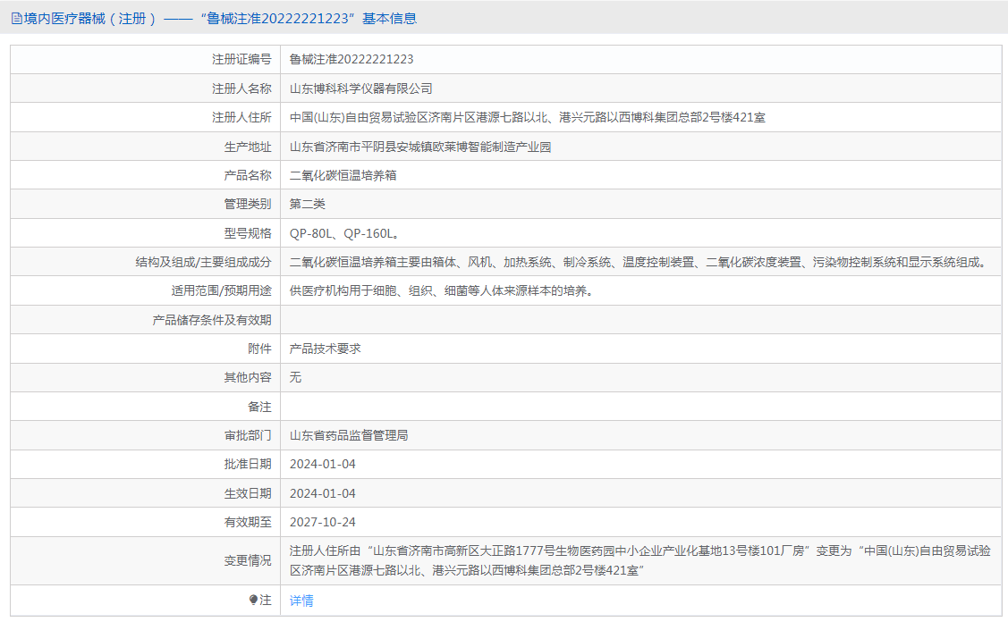Click the 变更情况 label
Screen dimensions: 1008x622
tap(248, 560)
